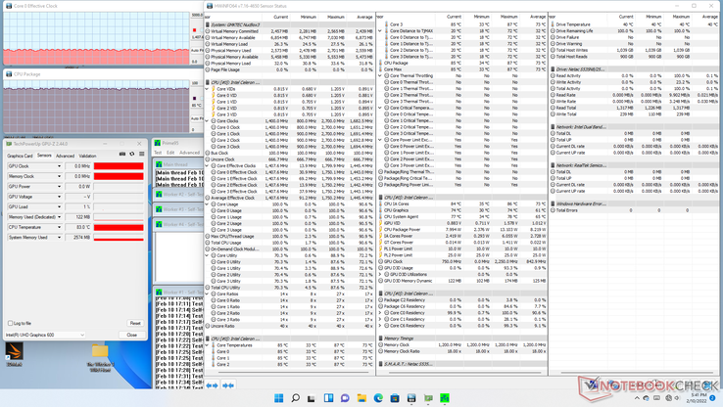This screenshot has height=407, width=723.
Task: Open the Memory Clock sensor dropdown
Action: (x=59, y=176)
